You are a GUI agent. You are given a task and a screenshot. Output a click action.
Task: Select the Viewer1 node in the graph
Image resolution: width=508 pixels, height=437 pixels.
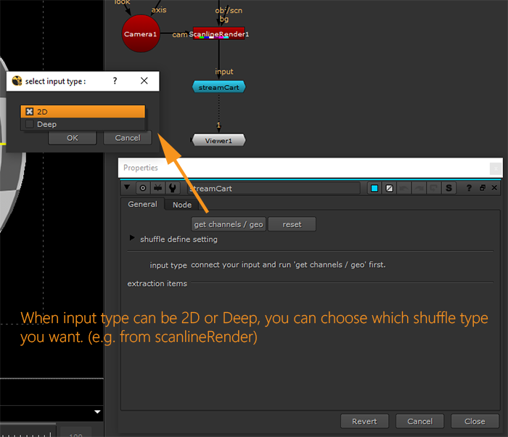coord(218,140)
